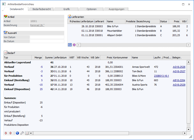Open the production link 230B013;16;1
The height and width of the screenshot is (140, 194).
pyautogui.click(x=162, y=76)
